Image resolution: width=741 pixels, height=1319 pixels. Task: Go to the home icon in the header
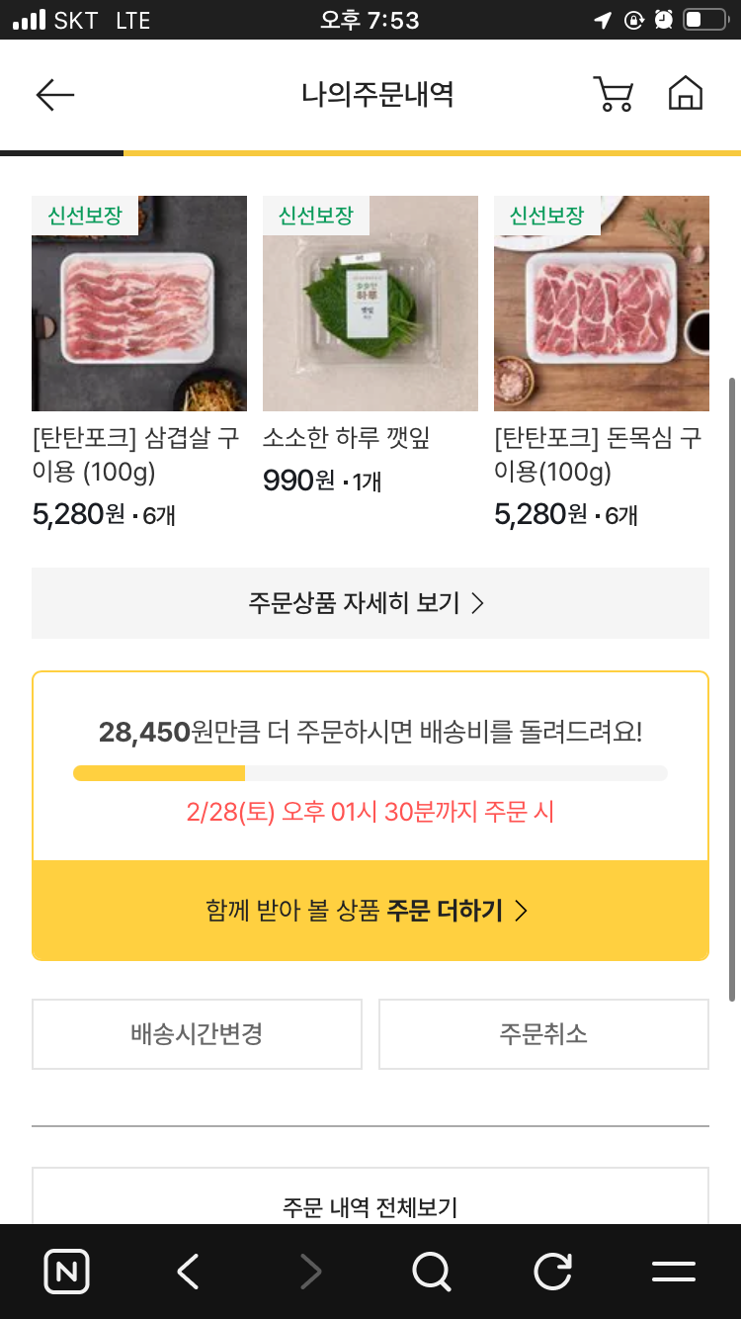click(686, 94)
